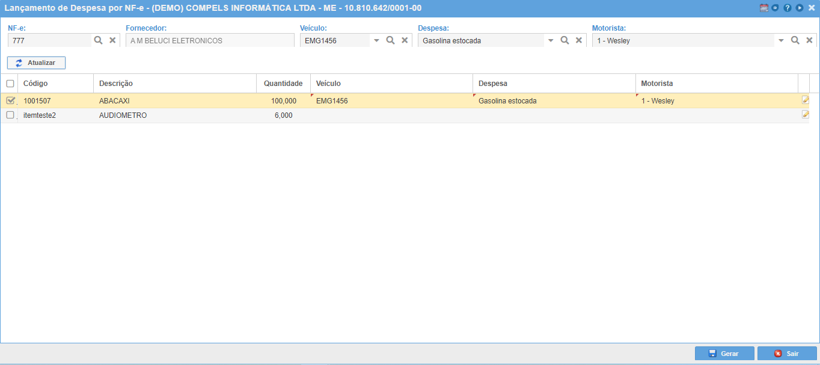Click the play video icon in title bar
820x365 pixels.
800,8
